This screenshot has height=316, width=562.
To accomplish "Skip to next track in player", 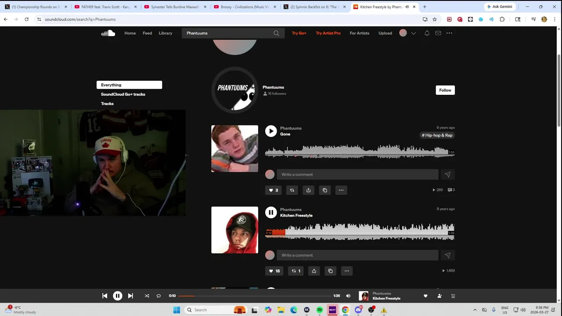I will [130, 296].
